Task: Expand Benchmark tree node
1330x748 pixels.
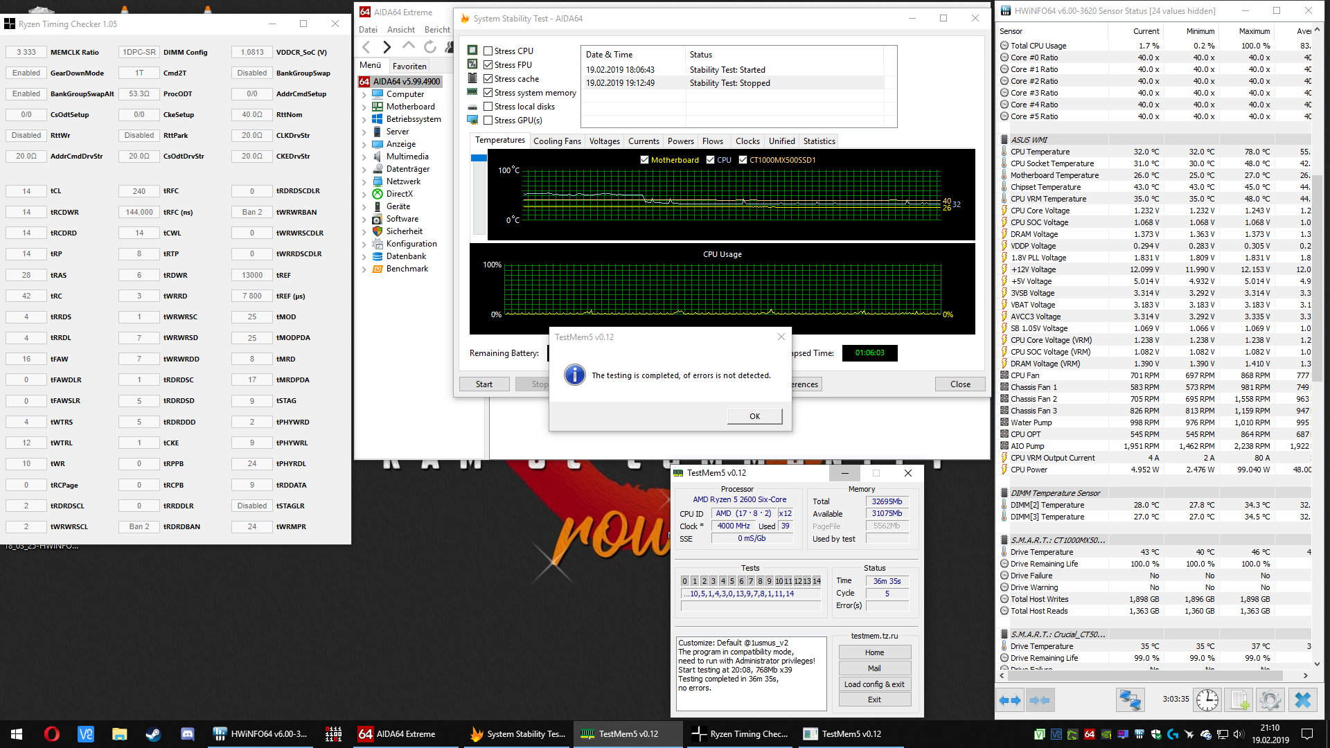Action: (x=364, y=269)
